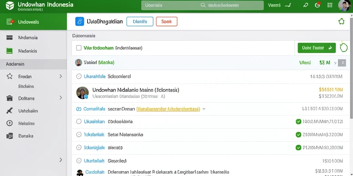This screenshot has width=353, height=176.
Task: Click the Vasied avatar thumbnail
Action: click(x=78, y=63)
